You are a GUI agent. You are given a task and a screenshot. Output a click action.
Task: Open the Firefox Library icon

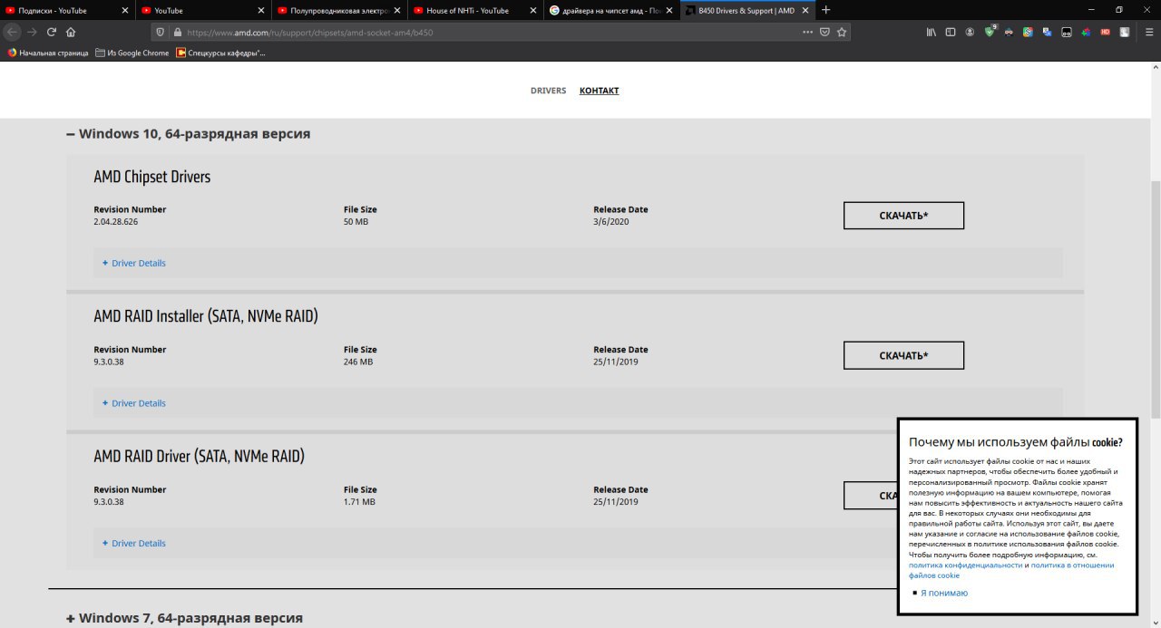click(931, 32)
